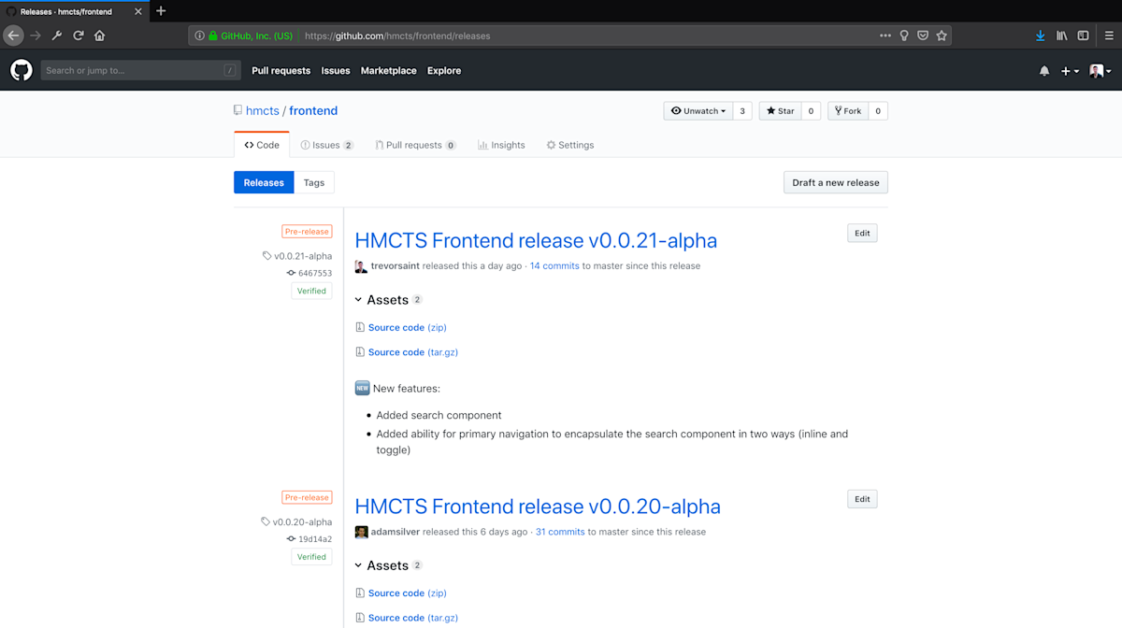Select the Releases button

pyautogui.click(x=264, y=182)
